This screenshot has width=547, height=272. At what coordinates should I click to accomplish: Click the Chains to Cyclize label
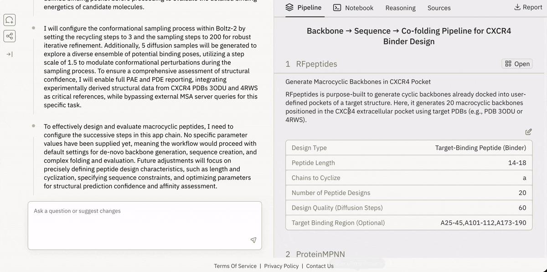316,178
